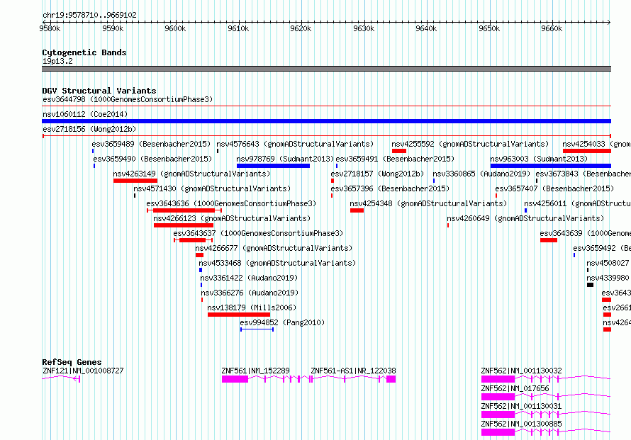The height and width of the screenshot is (440, 631).
Task: Open the nsv138179 (Mills2006) variant label
Action: click(252, 308)
